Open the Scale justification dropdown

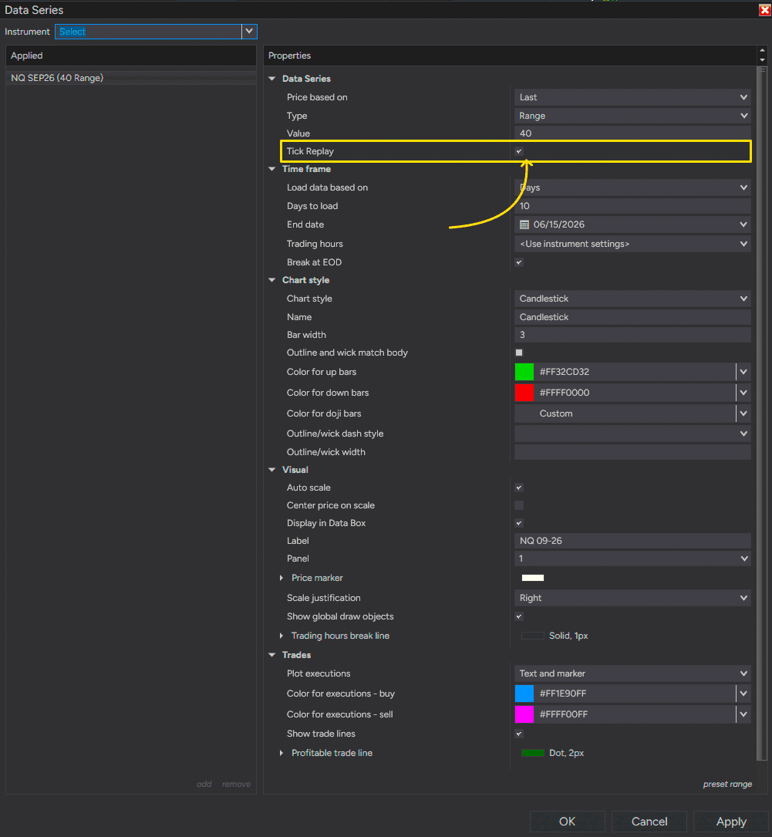point(632,598)
